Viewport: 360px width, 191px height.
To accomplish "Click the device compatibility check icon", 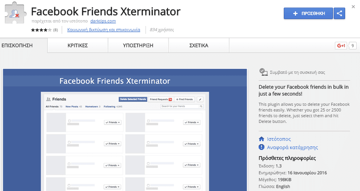I will [263, 72].
